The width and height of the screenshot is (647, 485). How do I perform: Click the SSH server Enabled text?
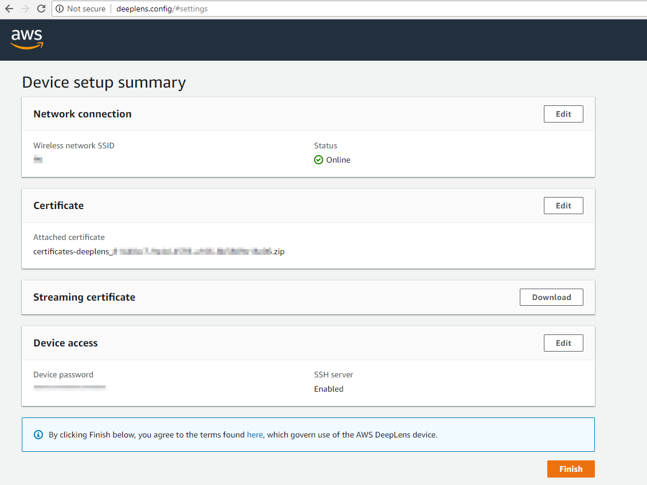pos(328,389)
